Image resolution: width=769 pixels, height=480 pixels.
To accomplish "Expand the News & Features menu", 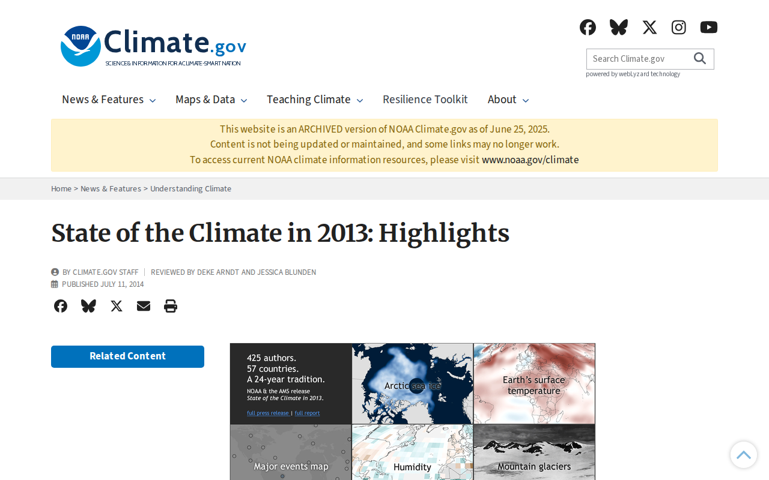I will [x=109, y=100].
